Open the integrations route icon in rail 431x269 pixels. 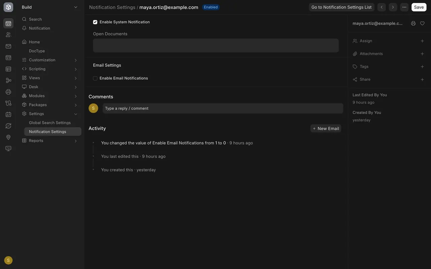pyautogui.click(x=8, y=103)
